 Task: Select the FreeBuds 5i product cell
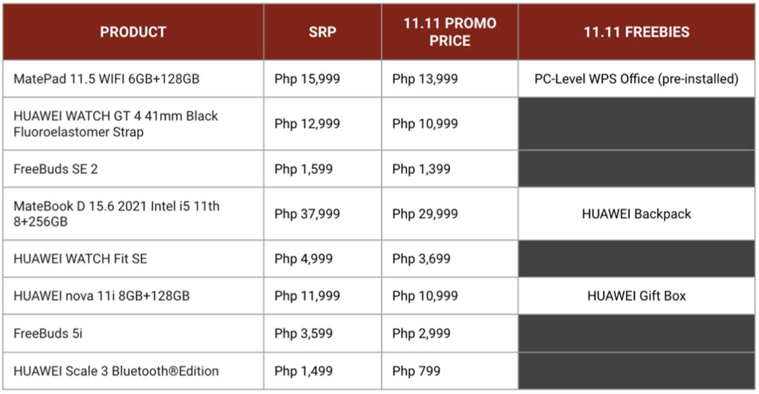click(x=133, y=333)
